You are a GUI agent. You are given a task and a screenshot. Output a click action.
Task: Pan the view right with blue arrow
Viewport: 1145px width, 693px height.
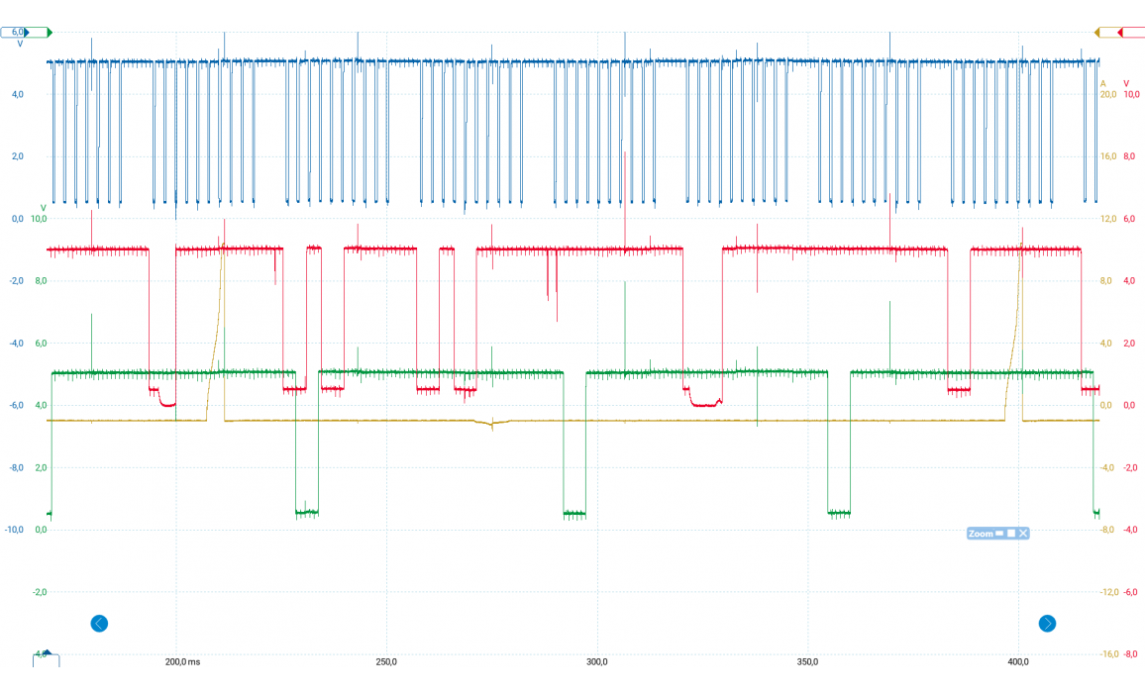[x=1047, y=624]
